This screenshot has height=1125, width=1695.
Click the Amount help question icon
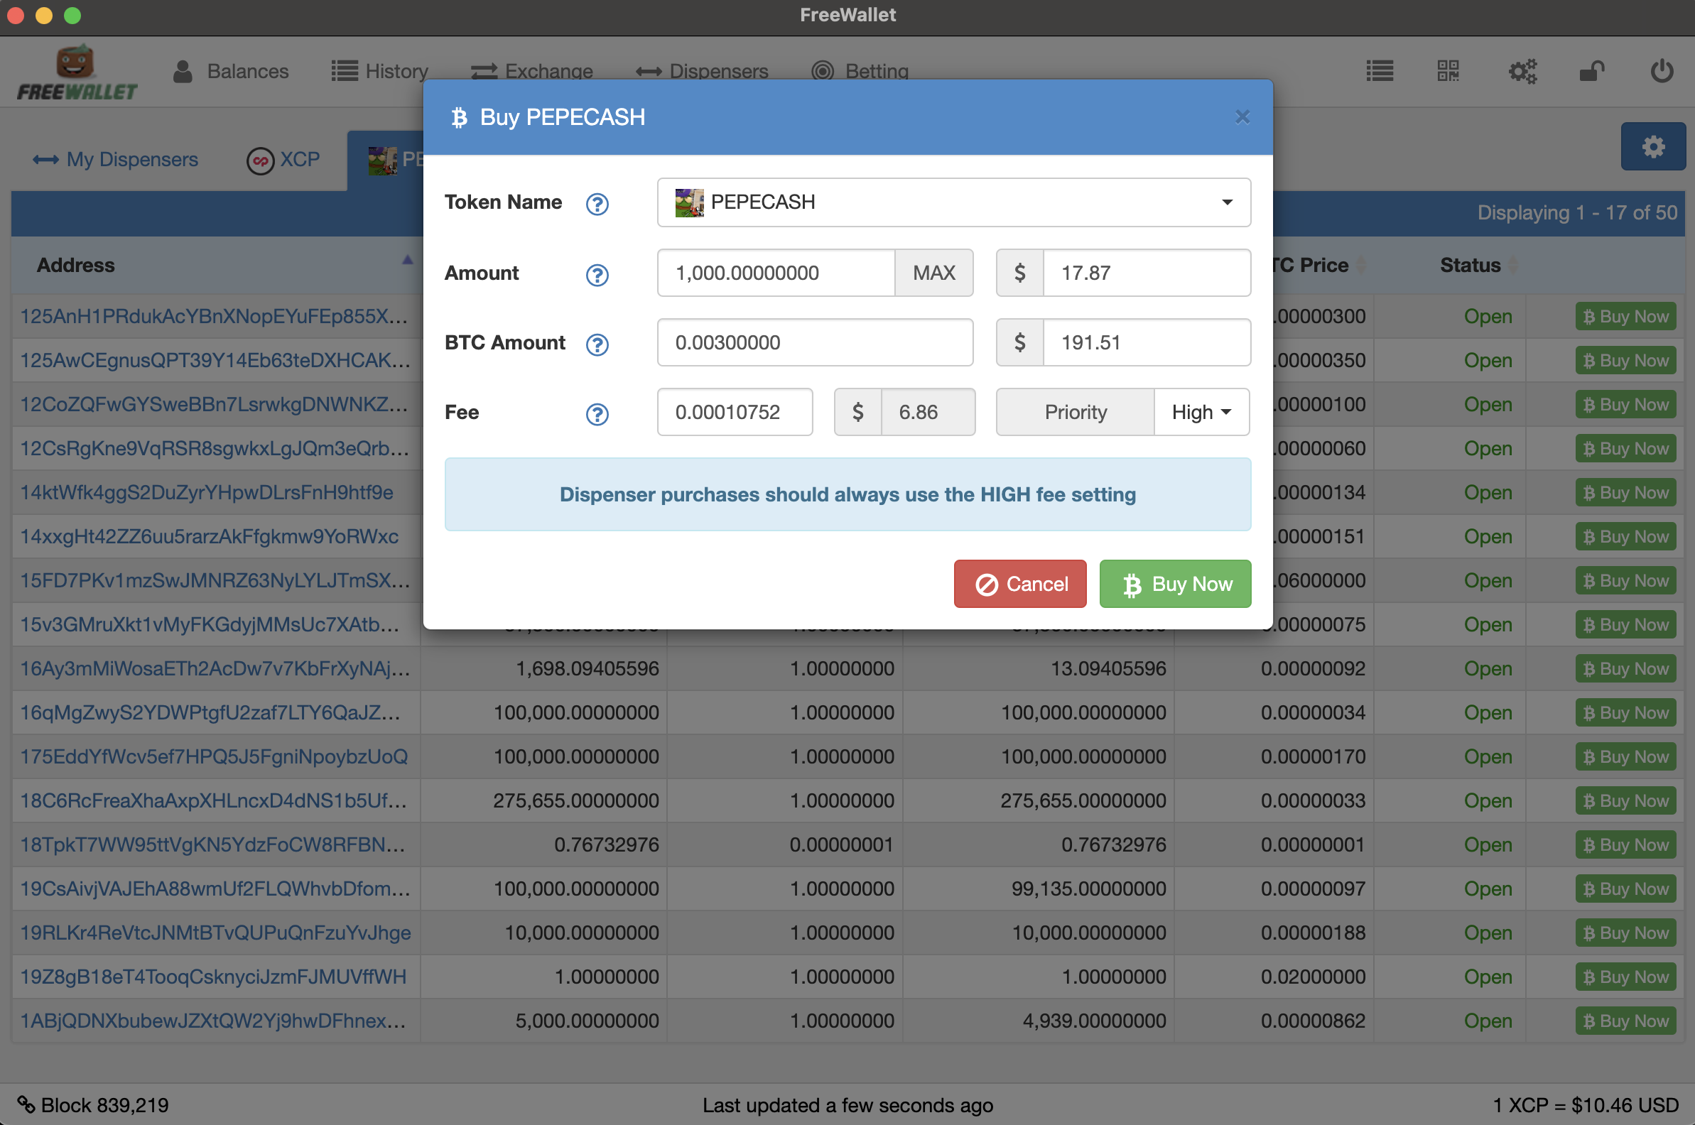pyautogui.click(x=597, y=275)
